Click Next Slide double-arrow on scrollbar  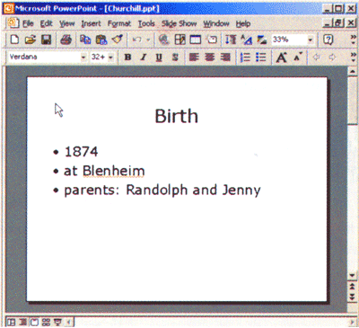pos(353,297)
